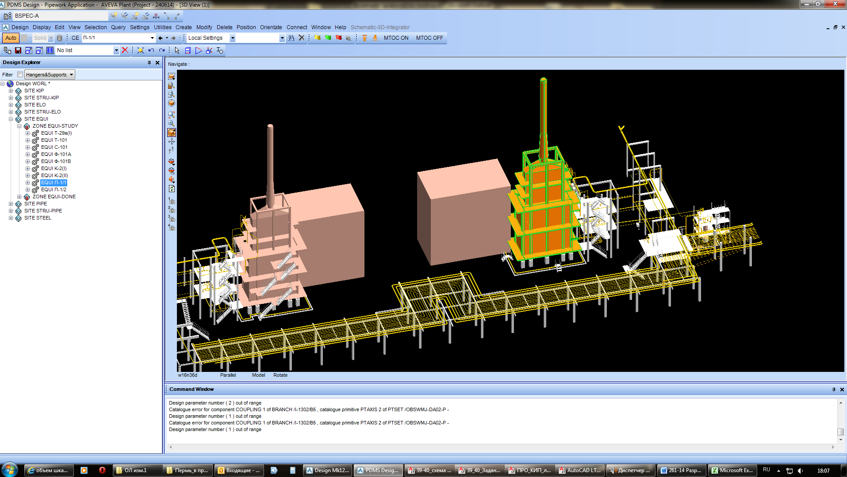Click the red flag icon
Viewport: 847px width, 477px height.
338,38
